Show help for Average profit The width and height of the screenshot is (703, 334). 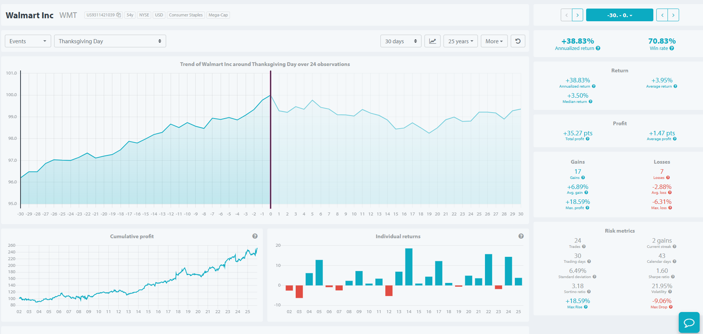(x=675, y=139)
